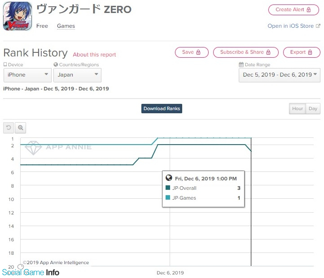This screenshot has height=278, width=324.
Task: Click the device icon beside Device label
Action: point(5,64)
